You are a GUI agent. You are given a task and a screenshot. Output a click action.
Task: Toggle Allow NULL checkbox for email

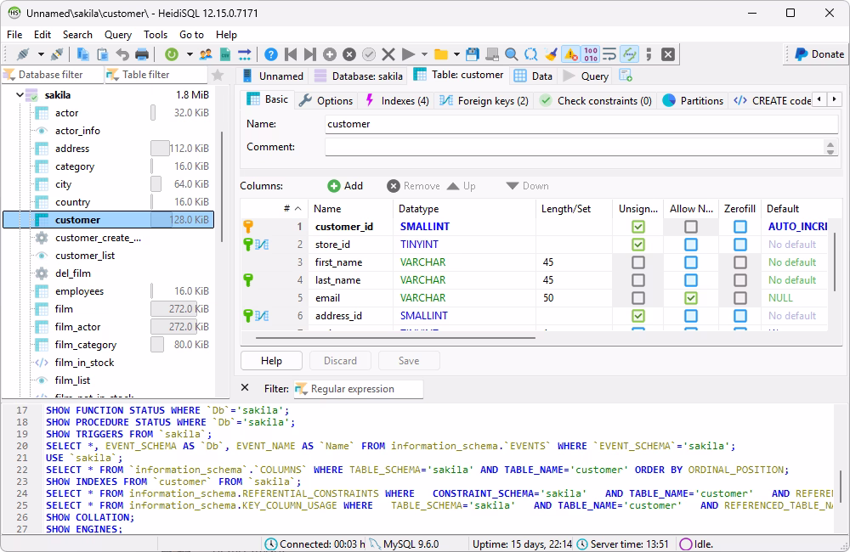click(x=690, y=298)
